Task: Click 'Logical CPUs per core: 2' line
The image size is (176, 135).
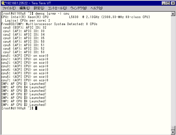Action: [28, 21]
